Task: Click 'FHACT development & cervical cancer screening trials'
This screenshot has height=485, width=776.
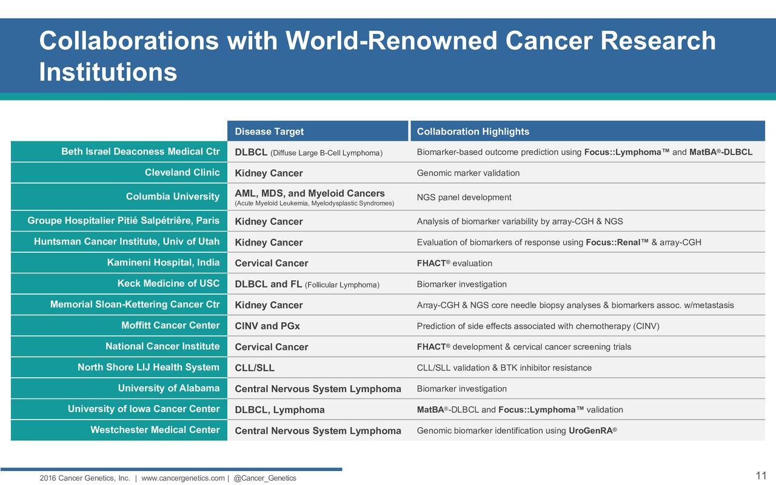Action: pyautogui.click(x=524, y=347)
